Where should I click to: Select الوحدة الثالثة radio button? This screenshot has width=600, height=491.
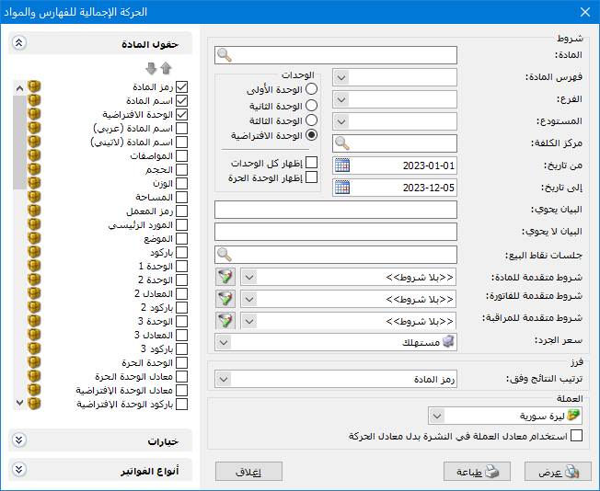click(311, 120)
